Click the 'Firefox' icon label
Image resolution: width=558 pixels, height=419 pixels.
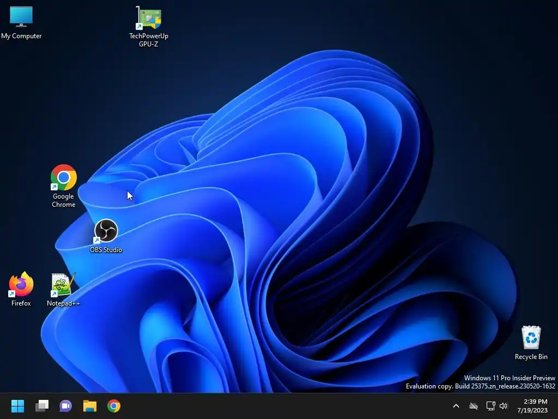(21, 303)
